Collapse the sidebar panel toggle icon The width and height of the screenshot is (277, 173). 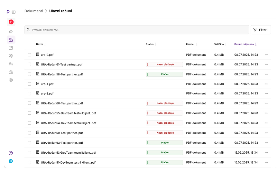[x=14, y=12]
